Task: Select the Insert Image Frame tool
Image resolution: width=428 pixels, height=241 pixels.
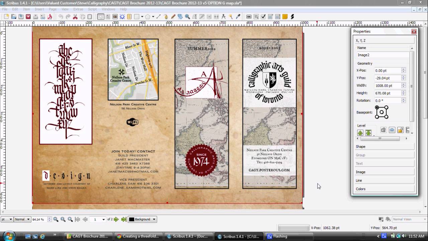Action: tap(115, 17)
